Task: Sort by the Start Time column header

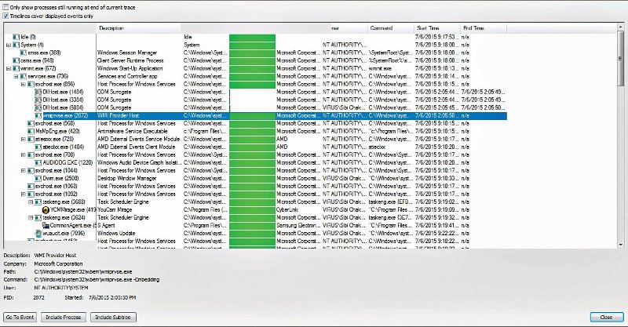Action: click(437, 28)
